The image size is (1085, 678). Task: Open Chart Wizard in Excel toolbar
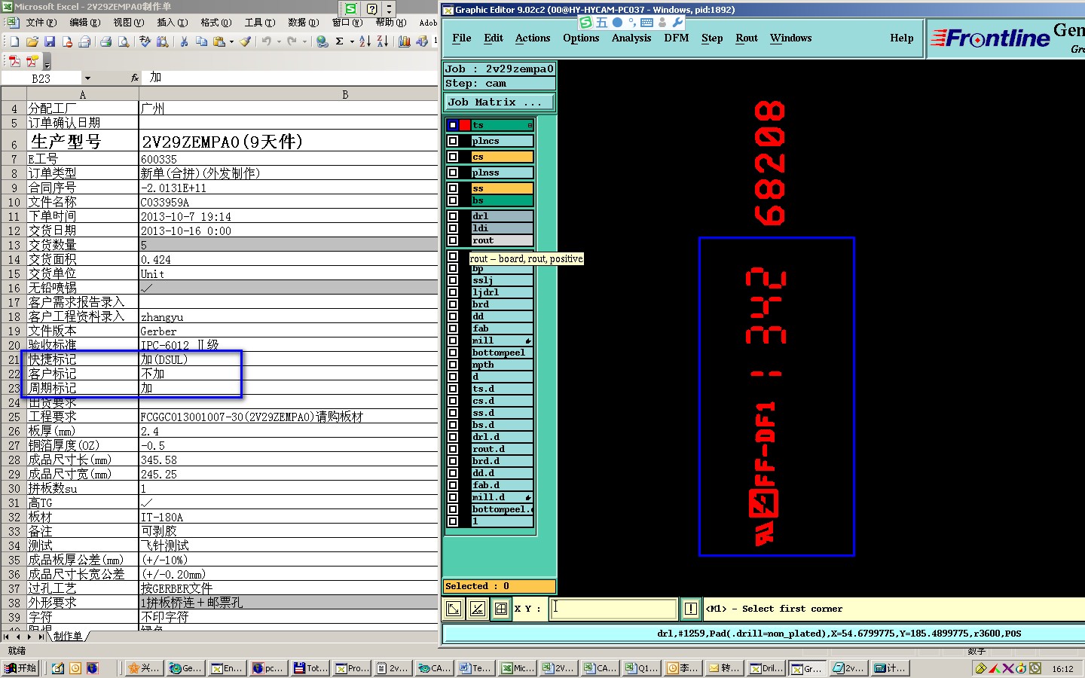[405, 41]
